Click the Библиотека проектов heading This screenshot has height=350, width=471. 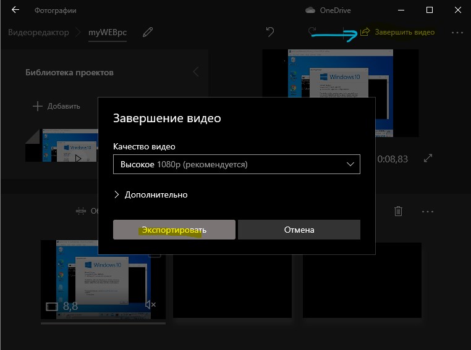[x=69, y=72]
